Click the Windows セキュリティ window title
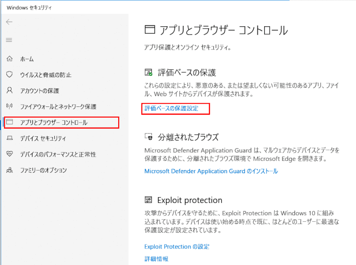Screen dimensions: 356x265 coord(29,8)
